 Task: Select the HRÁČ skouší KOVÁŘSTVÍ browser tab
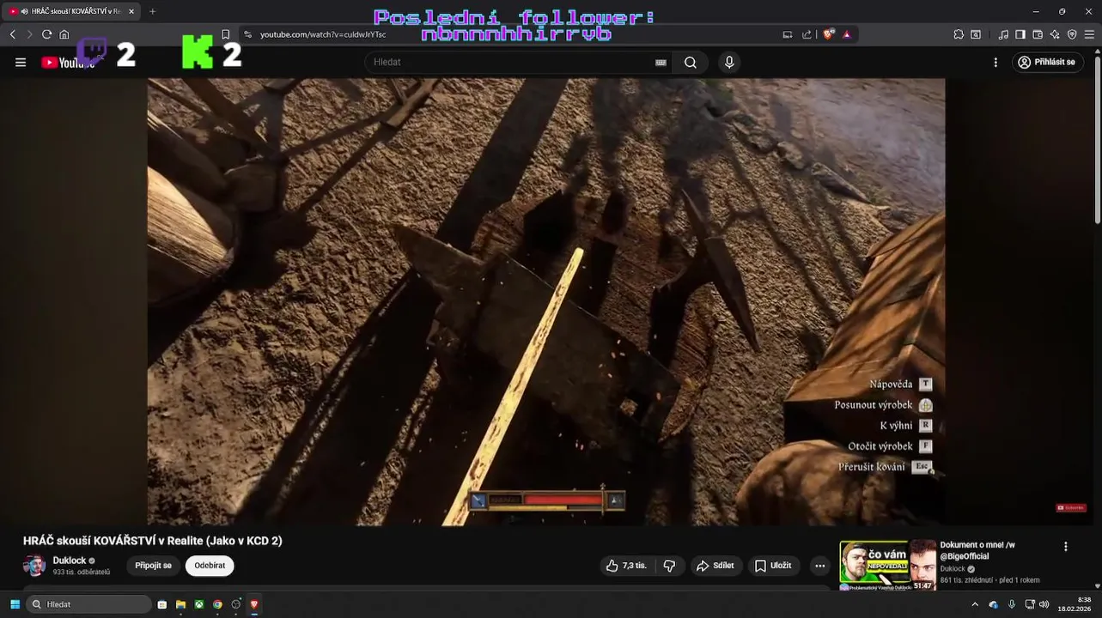[72, 11]
